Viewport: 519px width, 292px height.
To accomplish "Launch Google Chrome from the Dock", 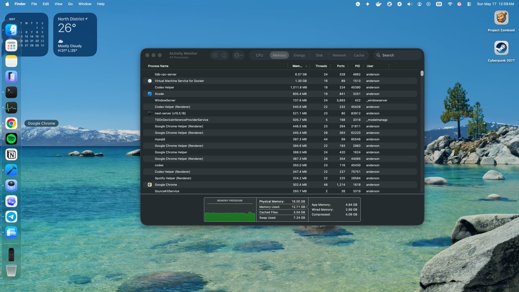I will pyautogui.click(x=11, y=123).
